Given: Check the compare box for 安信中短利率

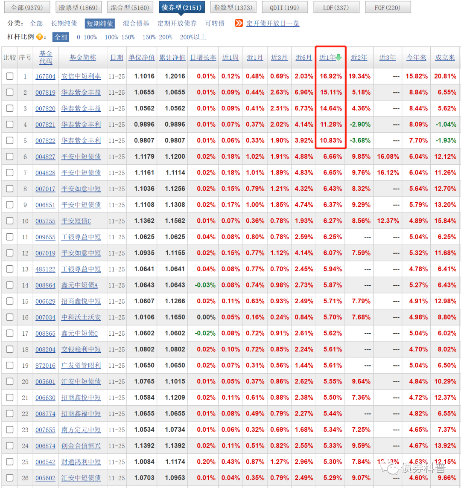Looking at the screenshot, I should [x=10, y=76].
